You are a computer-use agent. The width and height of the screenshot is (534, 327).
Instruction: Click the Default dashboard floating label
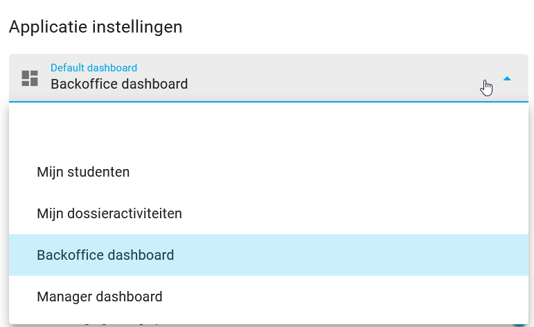(94, 68)
